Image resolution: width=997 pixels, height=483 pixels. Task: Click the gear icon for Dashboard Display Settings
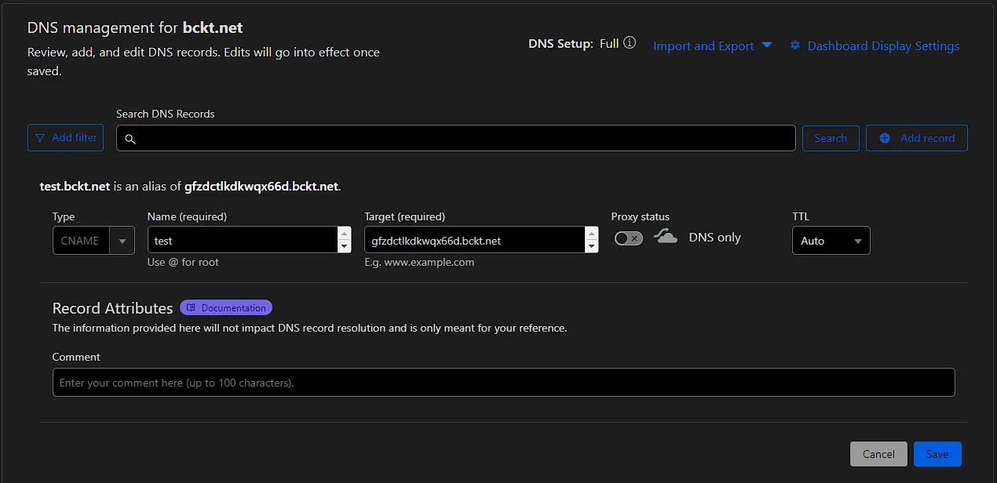tap(795, 45)
